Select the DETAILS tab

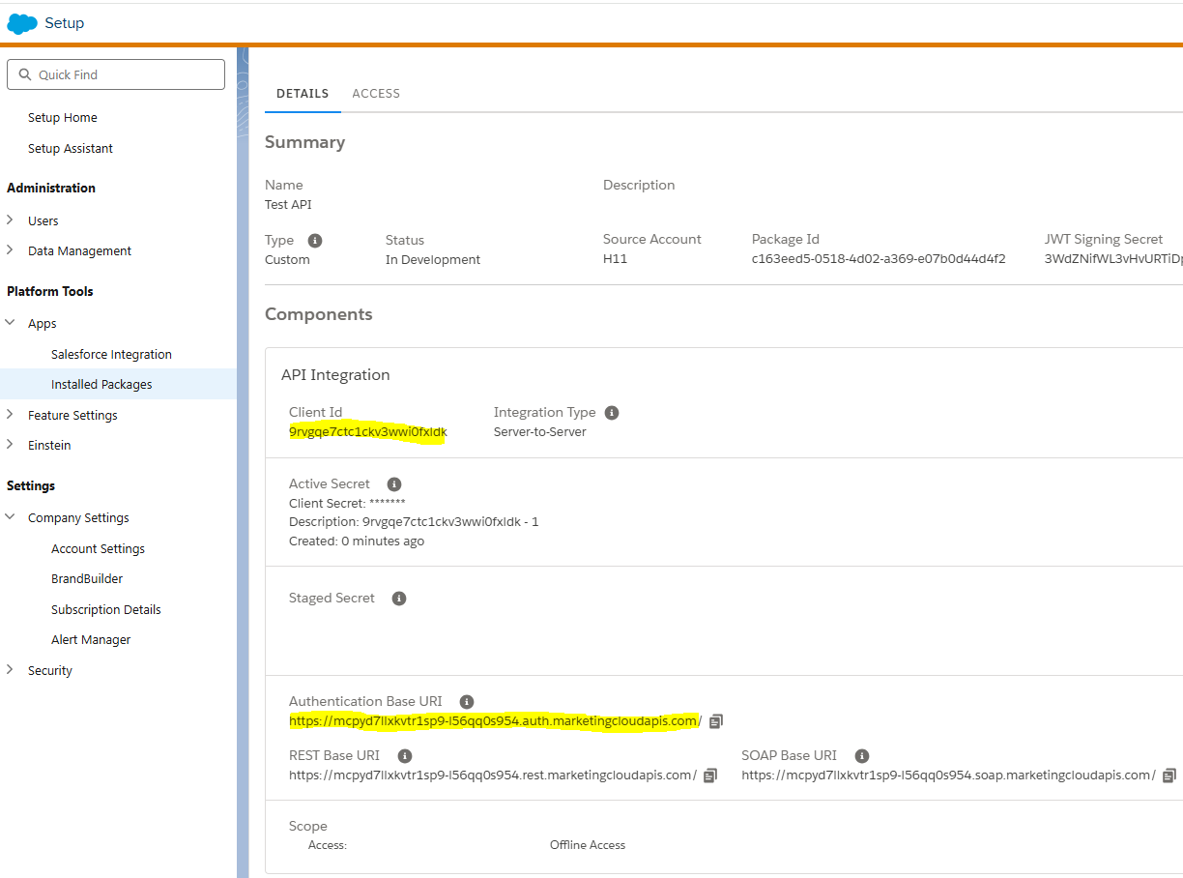(x=303, y=94)
